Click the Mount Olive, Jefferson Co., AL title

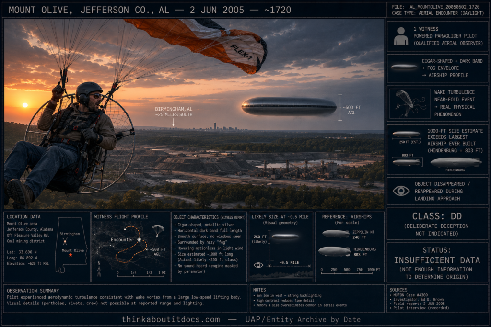150,10
